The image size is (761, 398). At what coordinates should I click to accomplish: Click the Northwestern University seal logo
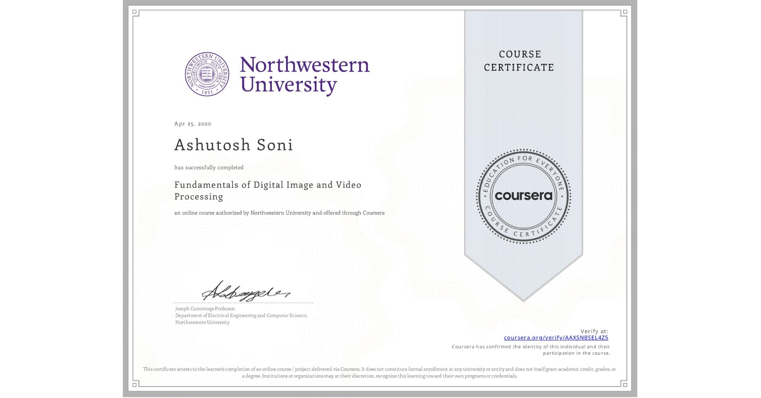pyautogui.click(x=207, y=74)
